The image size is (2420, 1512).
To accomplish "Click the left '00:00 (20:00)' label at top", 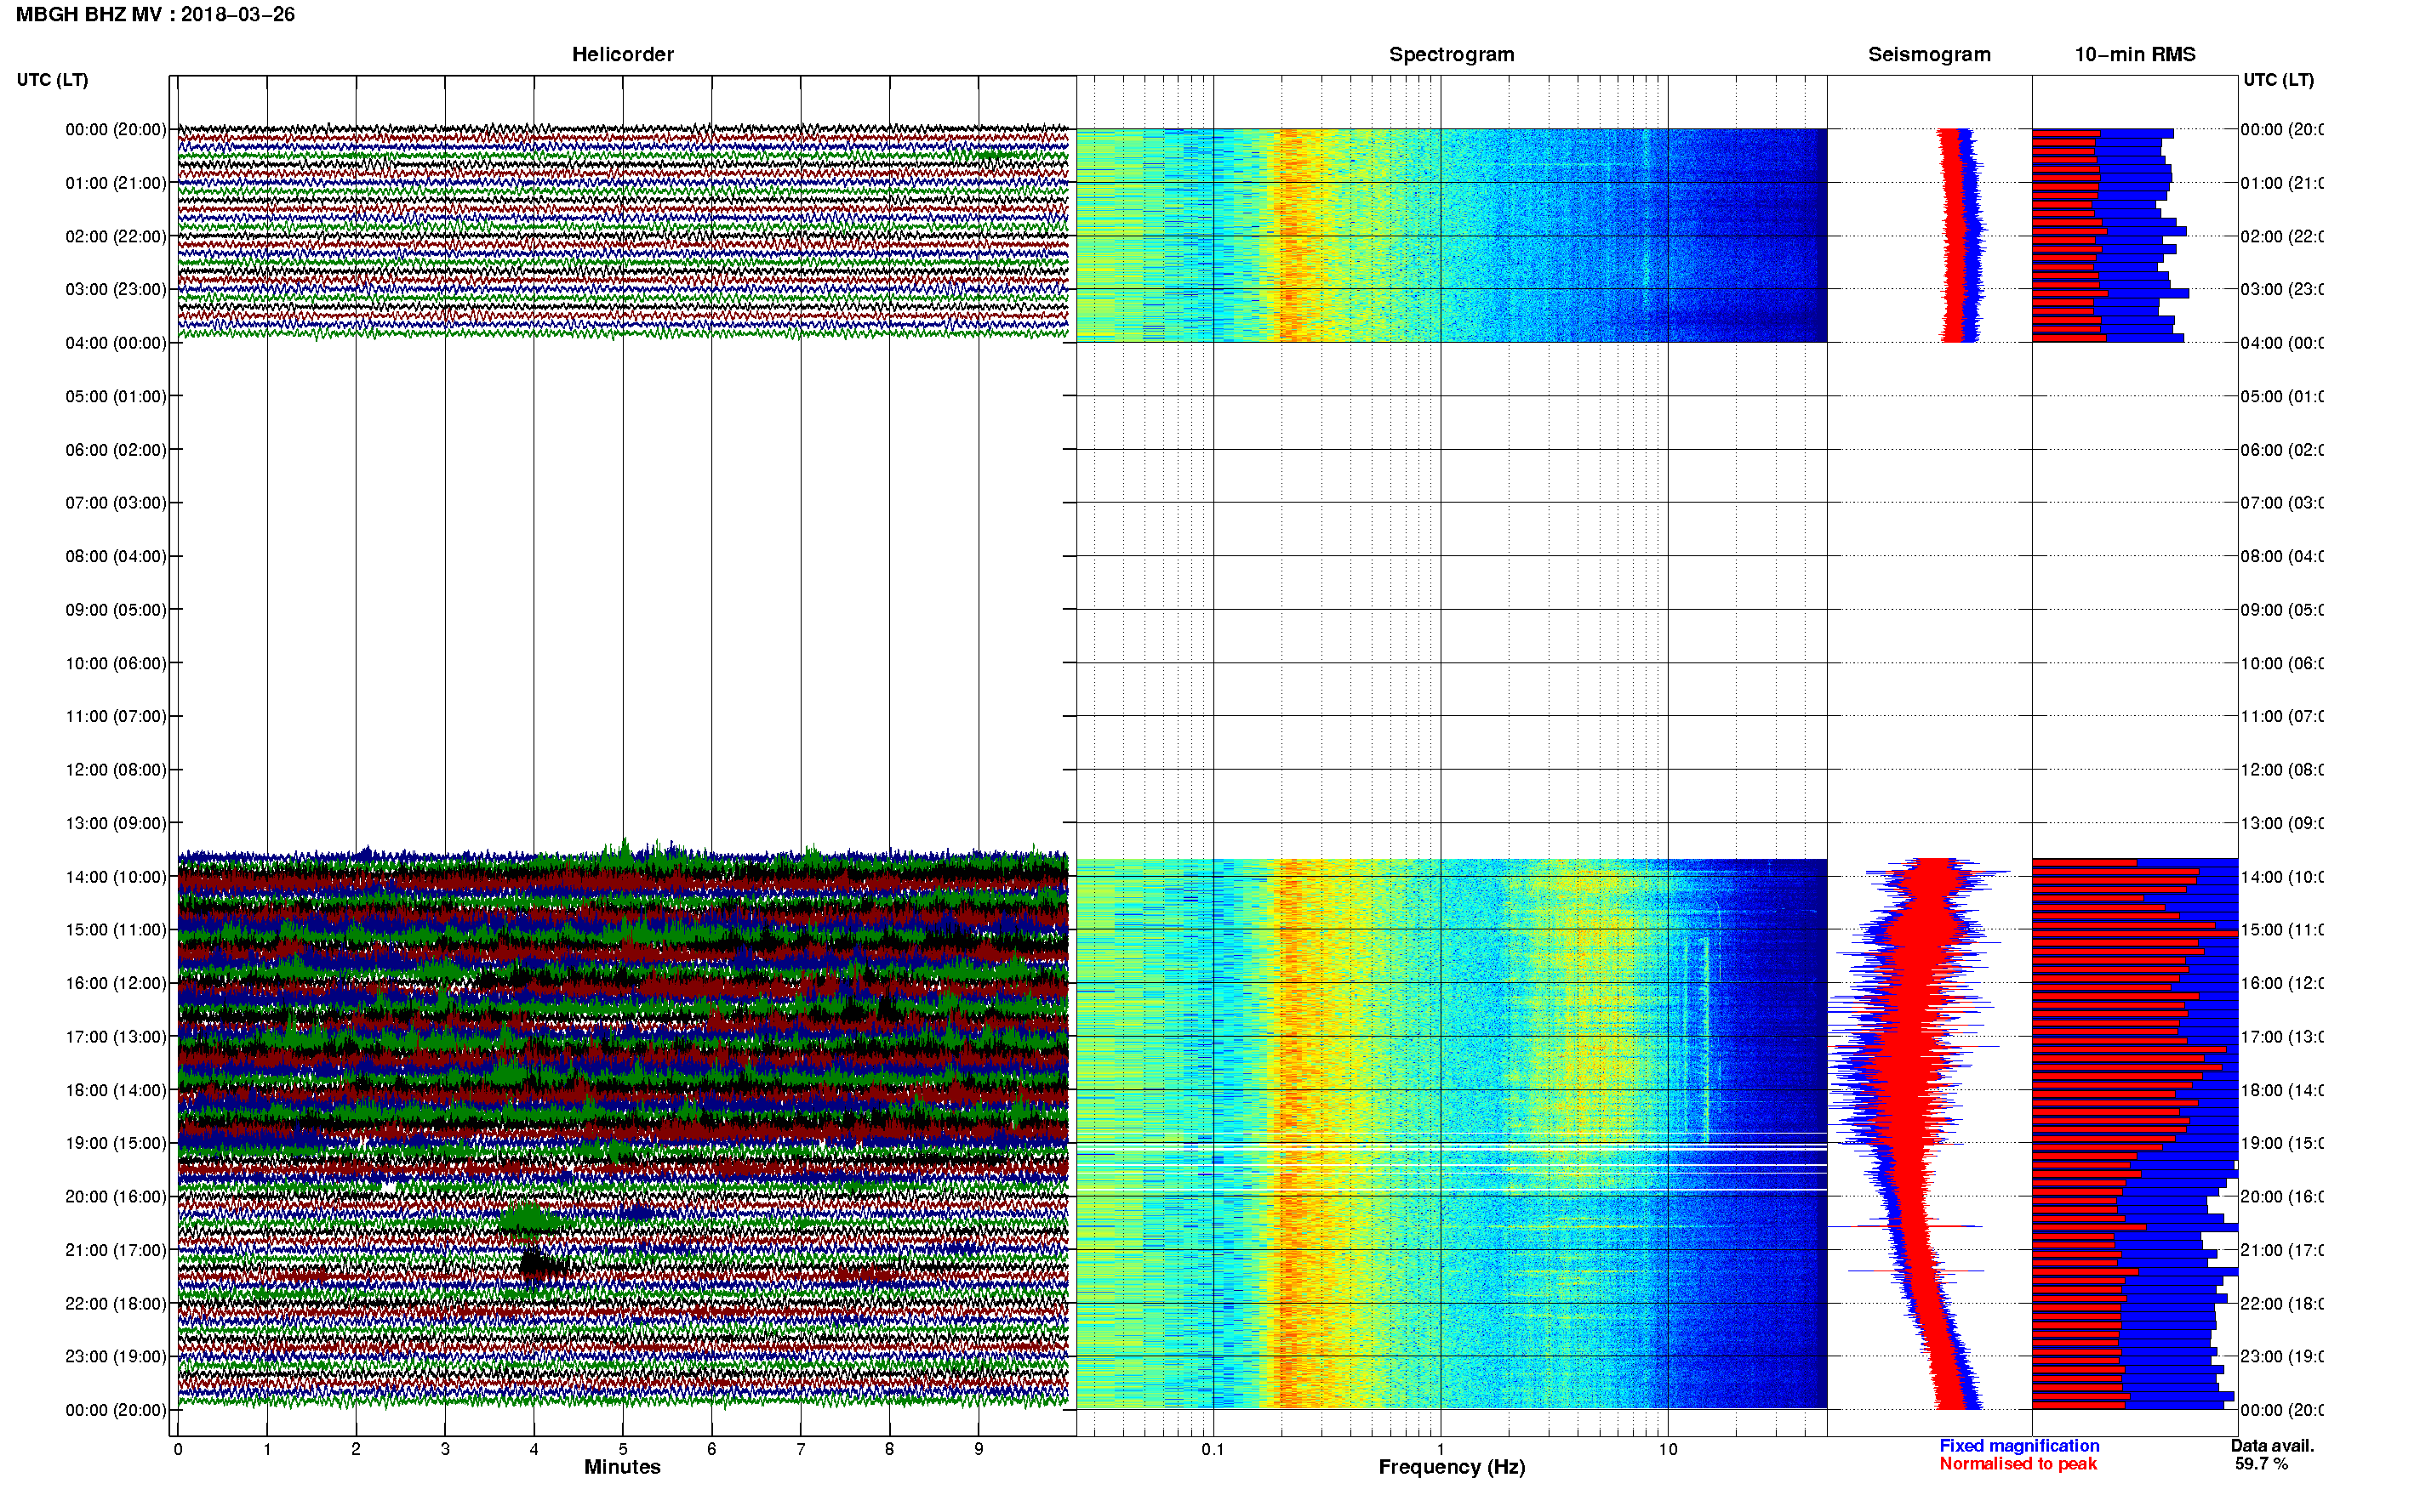I will [116, 129].
